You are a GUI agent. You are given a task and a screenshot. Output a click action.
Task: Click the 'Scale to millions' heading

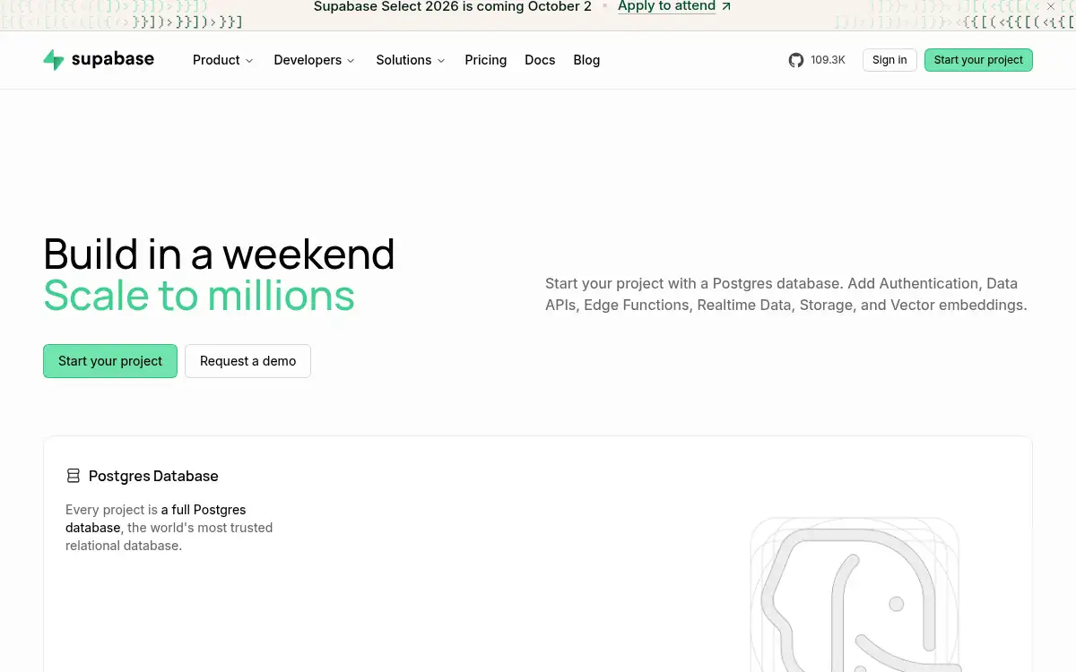point(199,295)
